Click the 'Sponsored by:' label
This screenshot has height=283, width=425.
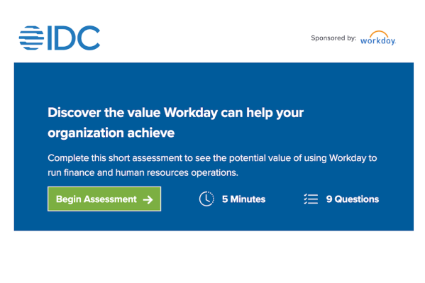333,38
